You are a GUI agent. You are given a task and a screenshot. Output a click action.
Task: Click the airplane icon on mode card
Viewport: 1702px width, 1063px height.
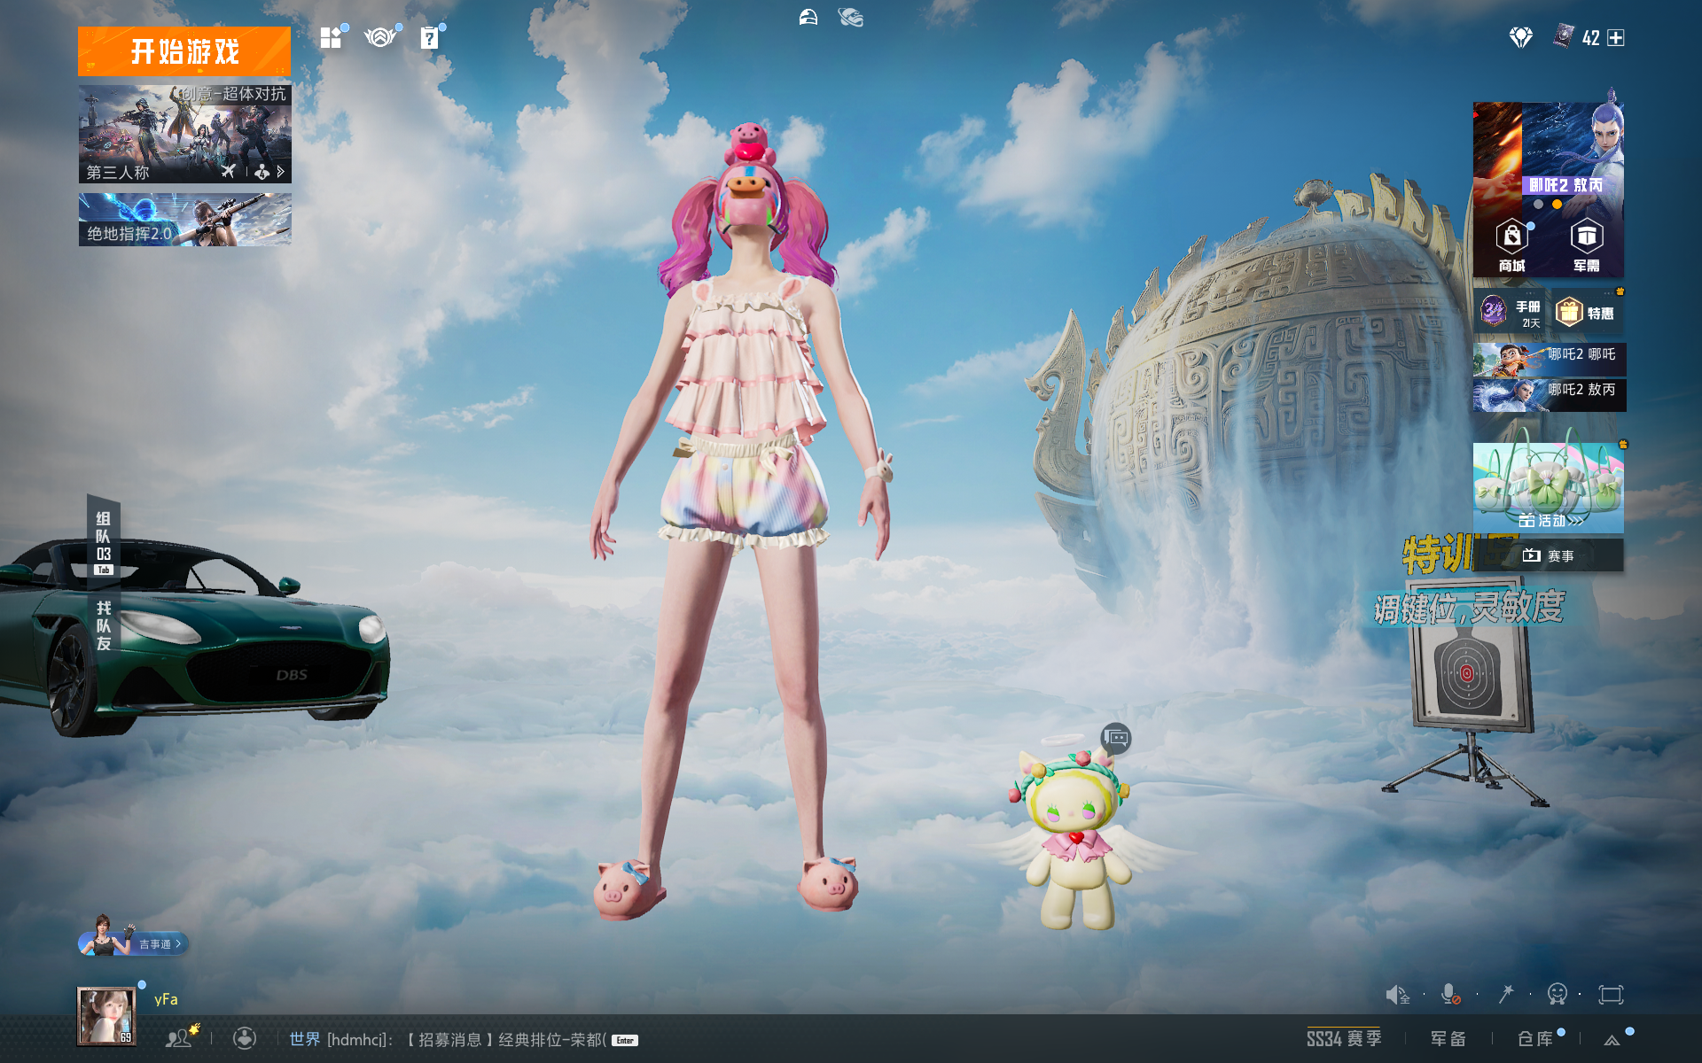click(x=229, y=171)
